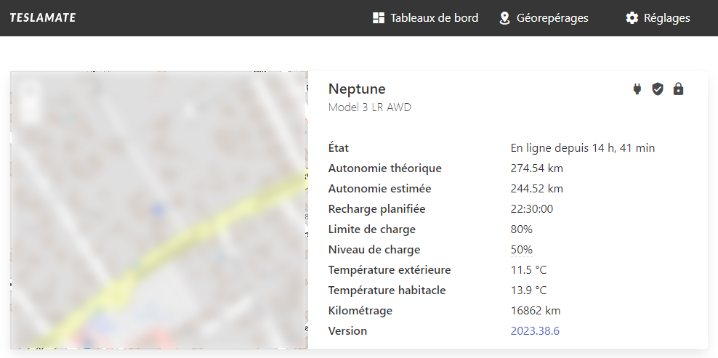The image size is (718, 358).
Task: Click the Recharge planifiée label
Action: [x=377, y=209]
